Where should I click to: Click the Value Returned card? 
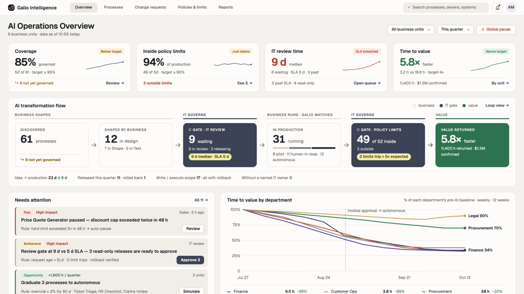click(472, 145)
